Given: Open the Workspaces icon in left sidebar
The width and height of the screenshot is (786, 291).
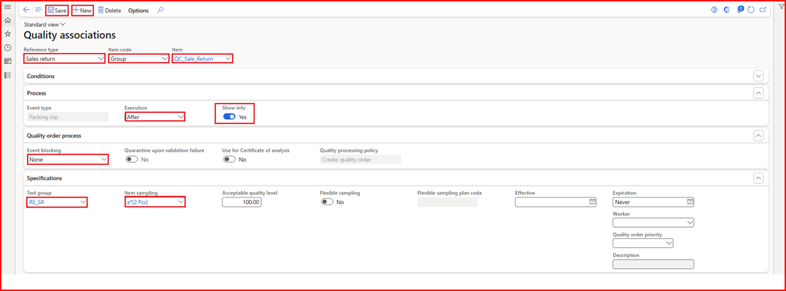Looking at the screenshot, I should point(8,61).
